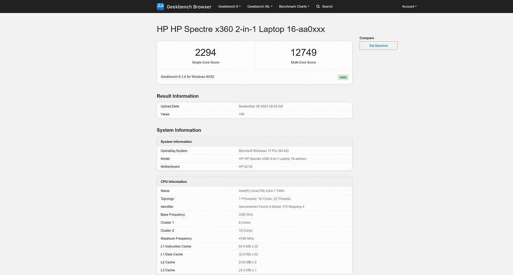This screenshot has height=275, width=513.
Task: Click L2 Cache value 2.00 MB x 2
Action: click(x=248, y=262)
